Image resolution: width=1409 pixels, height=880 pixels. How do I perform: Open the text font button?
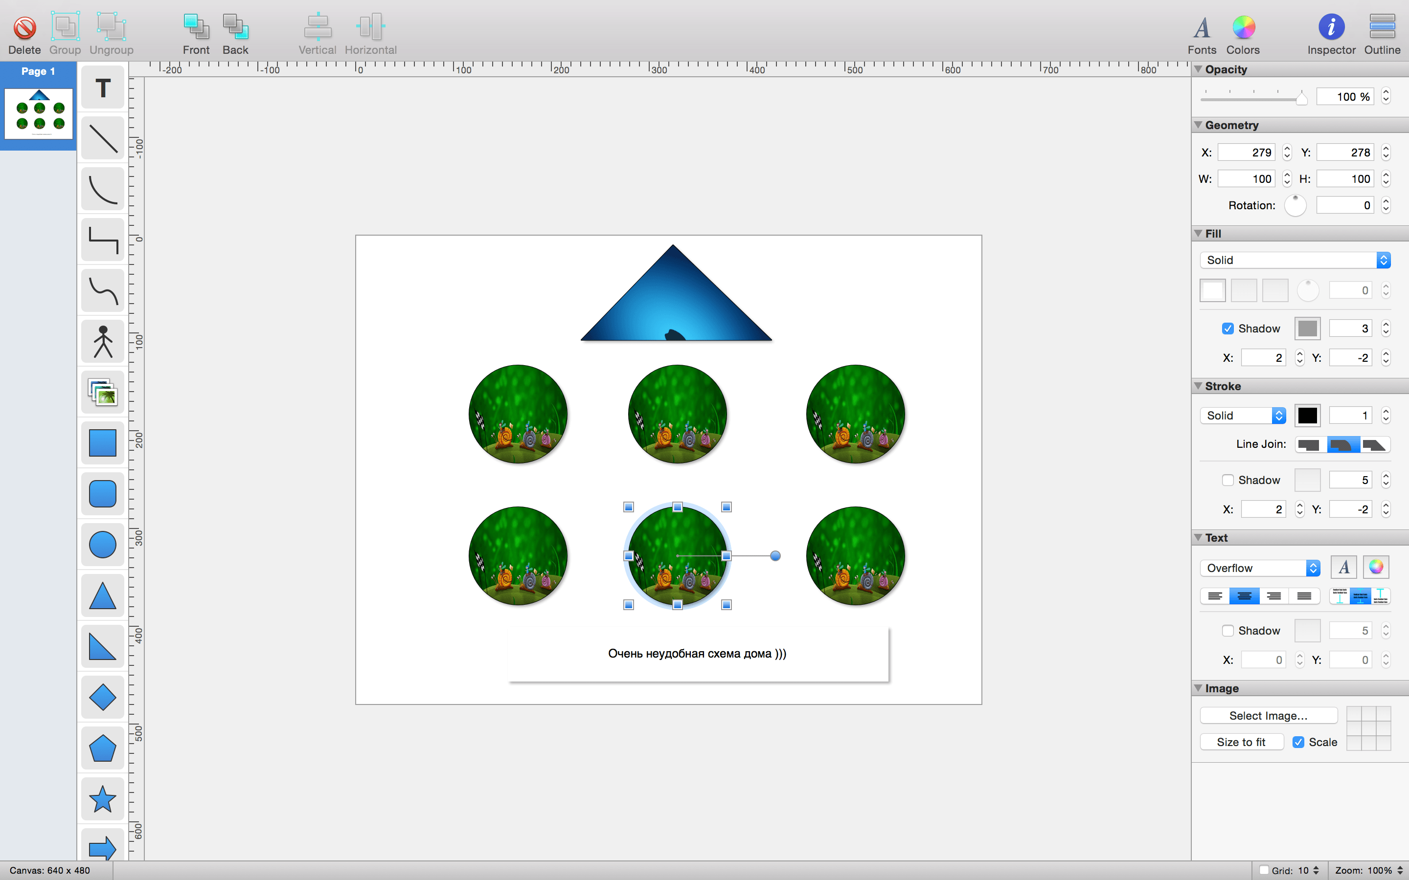tap(1344, 567)
